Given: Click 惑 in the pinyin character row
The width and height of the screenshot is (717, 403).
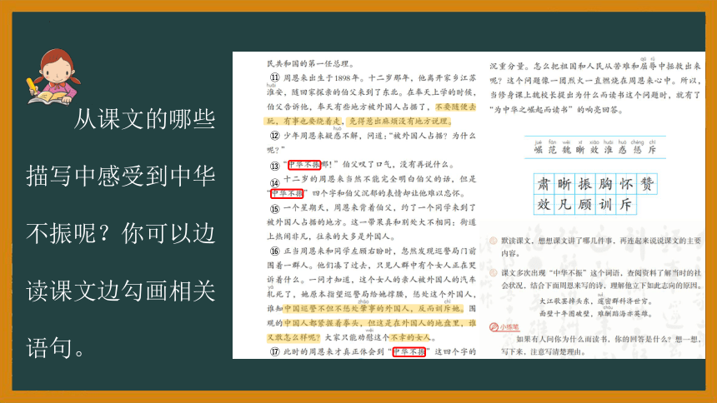Looking at the screenshot, I should tap(622, 150).
